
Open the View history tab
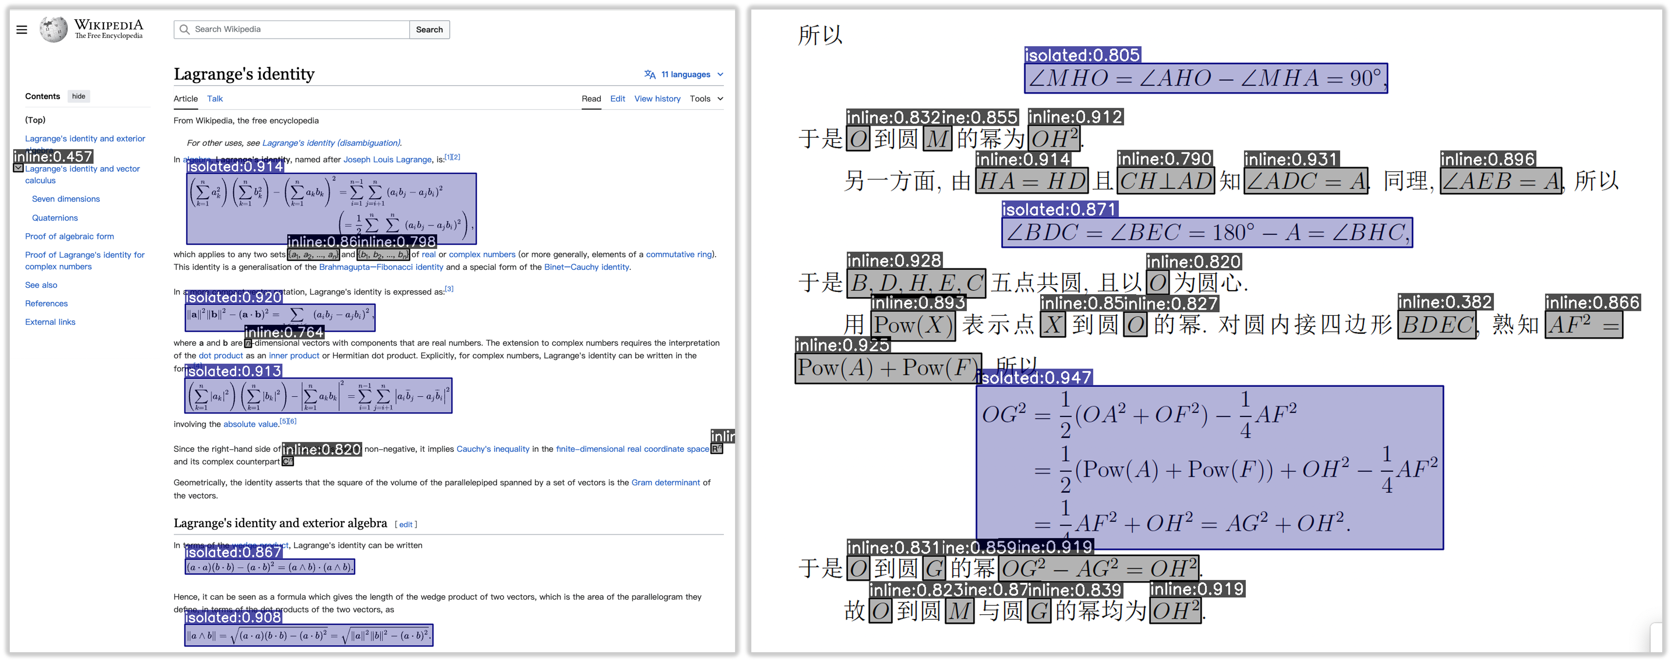coord(657,98)
